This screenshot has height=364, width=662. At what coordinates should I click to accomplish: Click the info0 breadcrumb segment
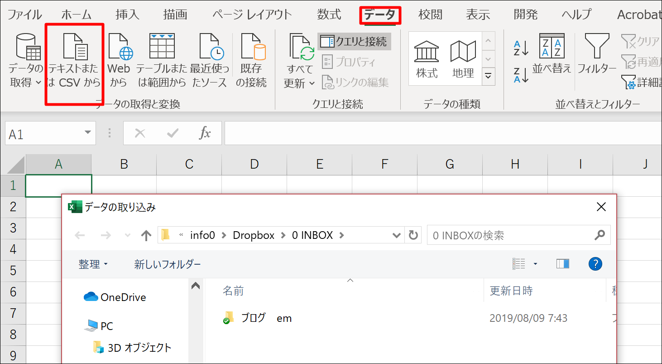click(x=202, y=235)
